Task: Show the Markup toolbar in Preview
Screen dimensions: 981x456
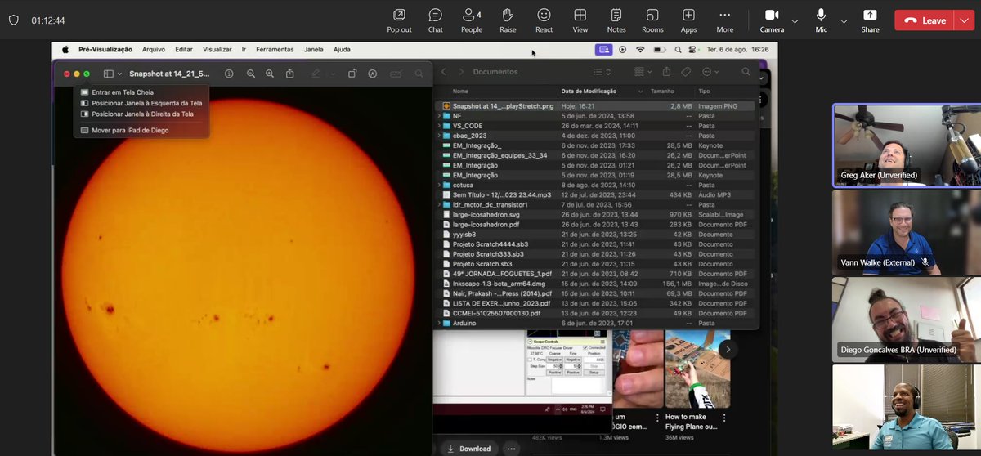Action: tap(372, 74)
